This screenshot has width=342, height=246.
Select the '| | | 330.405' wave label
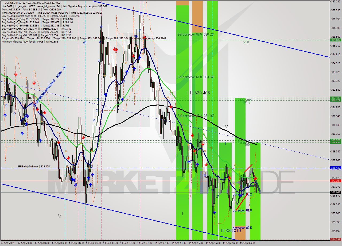(x=199, y=93)
